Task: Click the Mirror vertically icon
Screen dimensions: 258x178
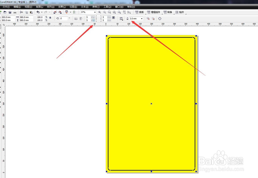Action: 81,19
